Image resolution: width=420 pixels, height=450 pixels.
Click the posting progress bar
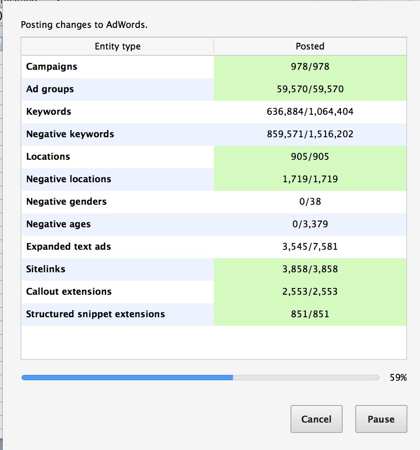pyautogui.click(x=201, y=378)
